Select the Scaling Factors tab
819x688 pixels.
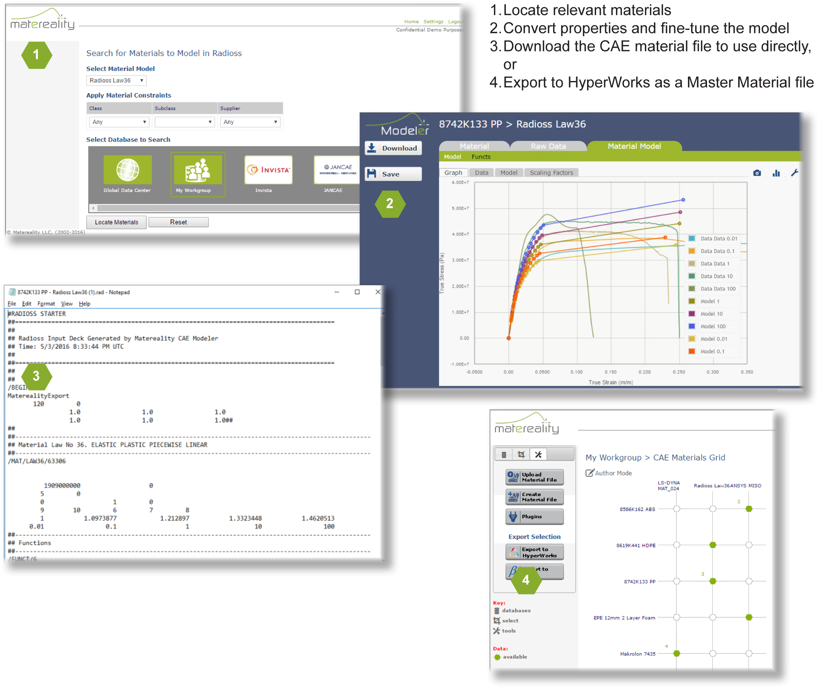click(x=551, y=173)
